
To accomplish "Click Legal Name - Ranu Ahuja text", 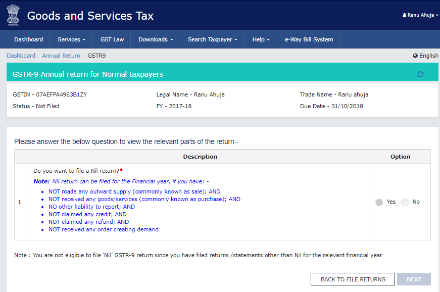I will coord(190,94).
